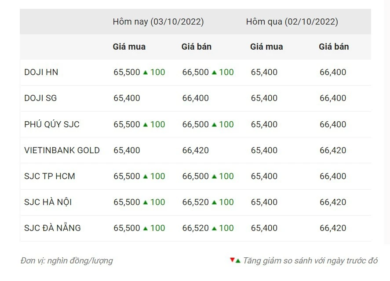Click the Giá bán header under Hôm qua
The width and height of the screenshot is (390, 281).
pyautogui.click(x=334, y=47)
